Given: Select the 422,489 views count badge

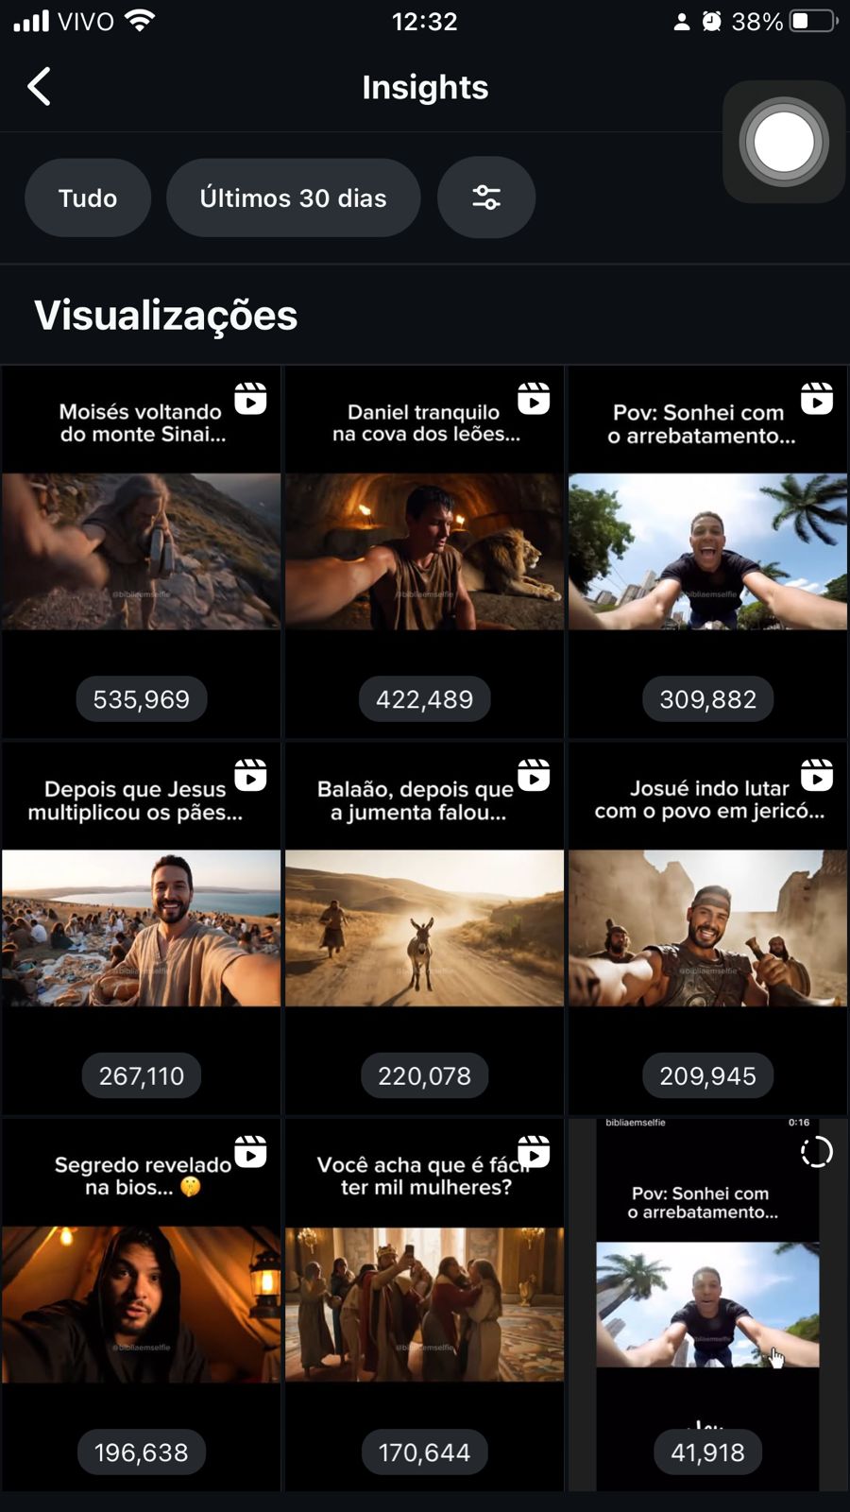Looking at the screenshot, I should pyautogui.click(x=425, y=699).
